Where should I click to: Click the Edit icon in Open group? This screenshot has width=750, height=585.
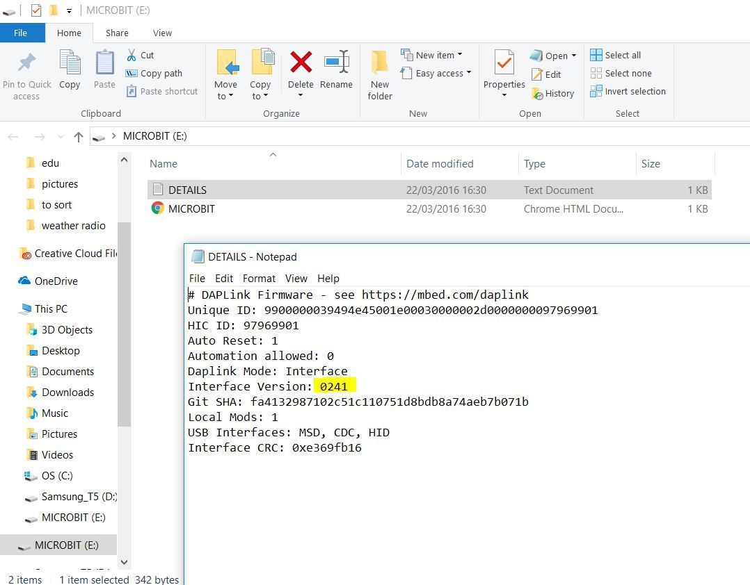pyautogui.click(x=537, y=74)
